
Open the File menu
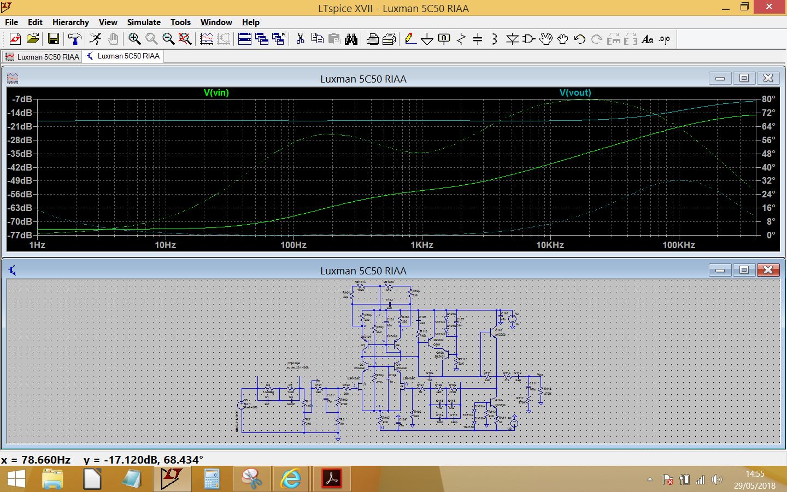pos(11,22)
